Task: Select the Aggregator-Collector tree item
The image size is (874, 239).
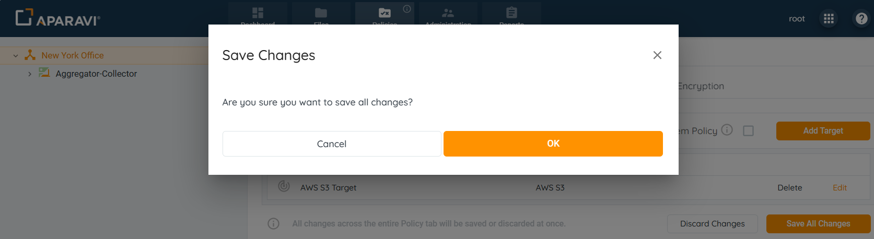Action: pyautogui.click(x=96, y=74)
